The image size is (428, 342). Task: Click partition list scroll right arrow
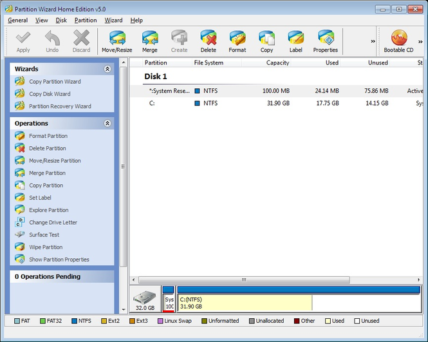[x=419, y=280]
